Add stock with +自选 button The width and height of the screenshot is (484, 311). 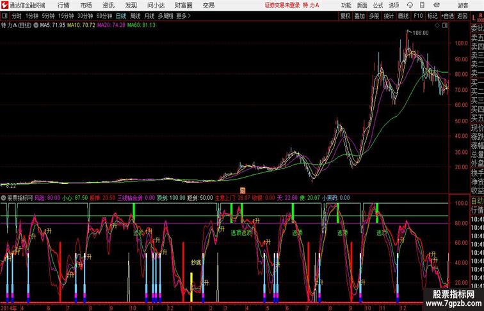pos(448,16)
